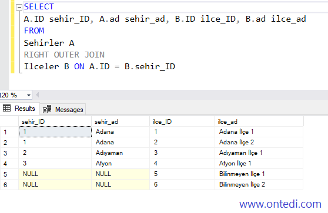Select row header 4 in results
Screen dimensions: 328x213
click(x=9, y=164)
